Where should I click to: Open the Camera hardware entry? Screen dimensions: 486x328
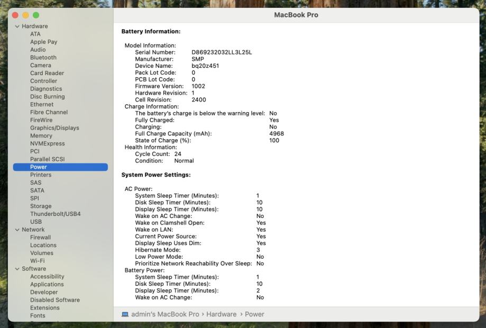pyautogui.click(x=41, y=66)
